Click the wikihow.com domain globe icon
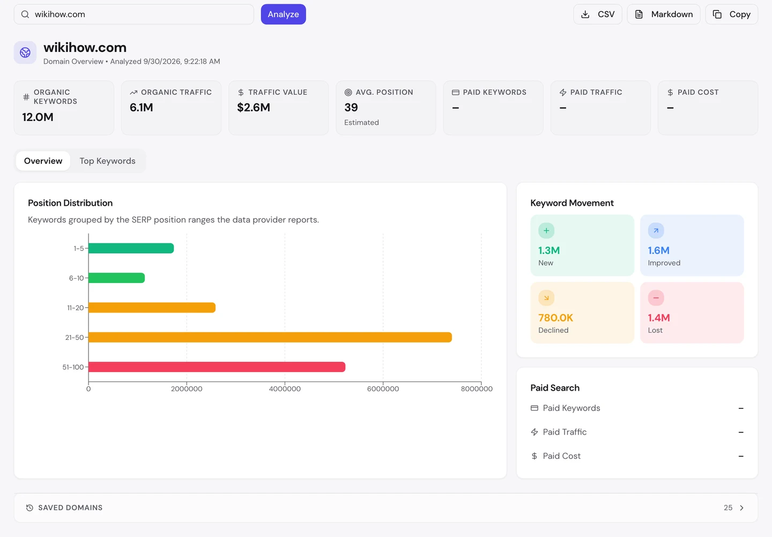Screen dimensions: 772x537 25,53
